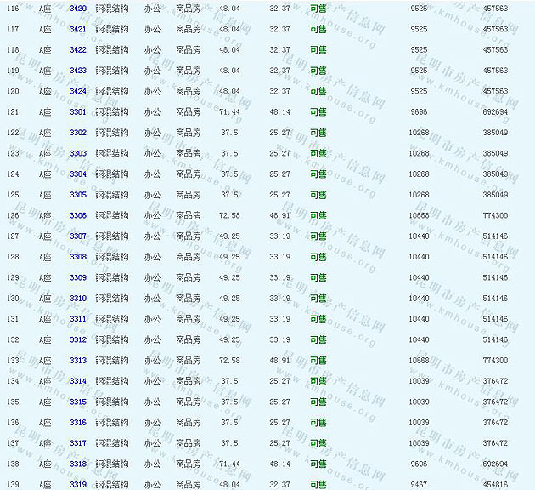Select room 3423 link
535x490 pixels.
tap(77, 71)
